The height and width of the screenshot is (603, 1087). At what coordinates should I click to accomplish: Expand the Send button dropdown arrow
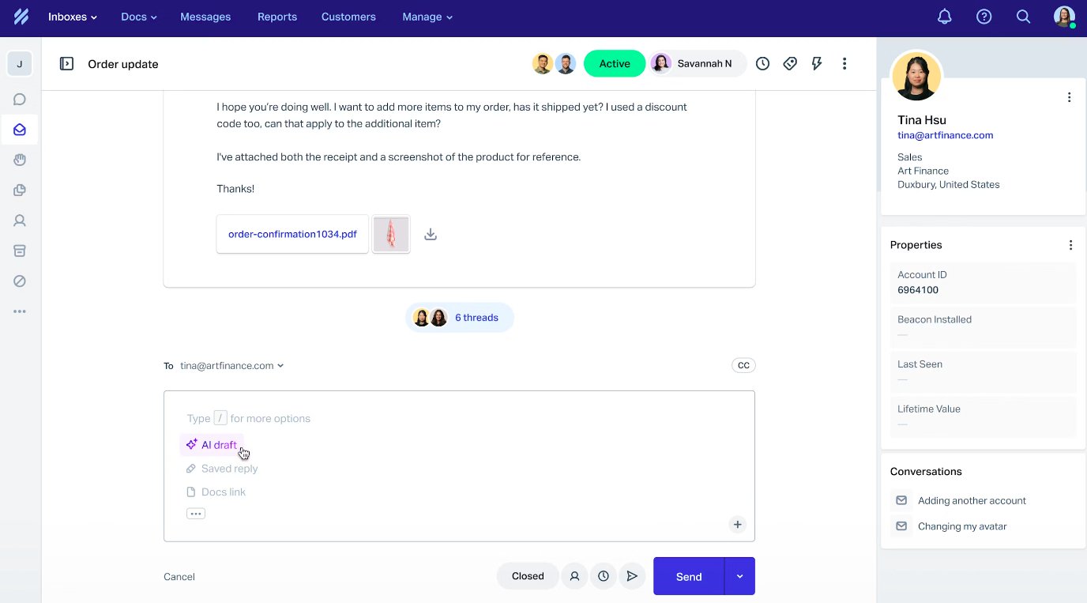pos(739,576)
